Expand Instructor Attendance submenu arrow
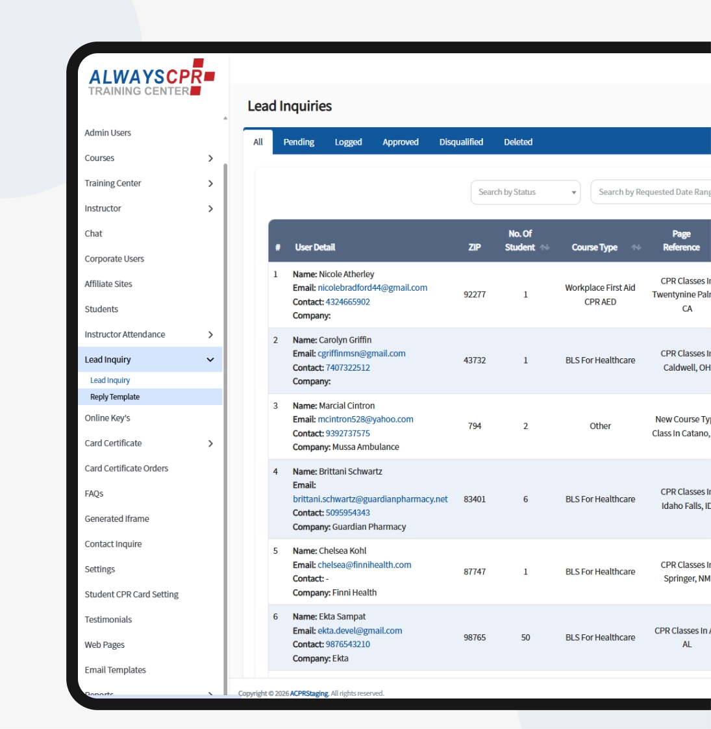 pyautogui.click(x=210, y=334)
